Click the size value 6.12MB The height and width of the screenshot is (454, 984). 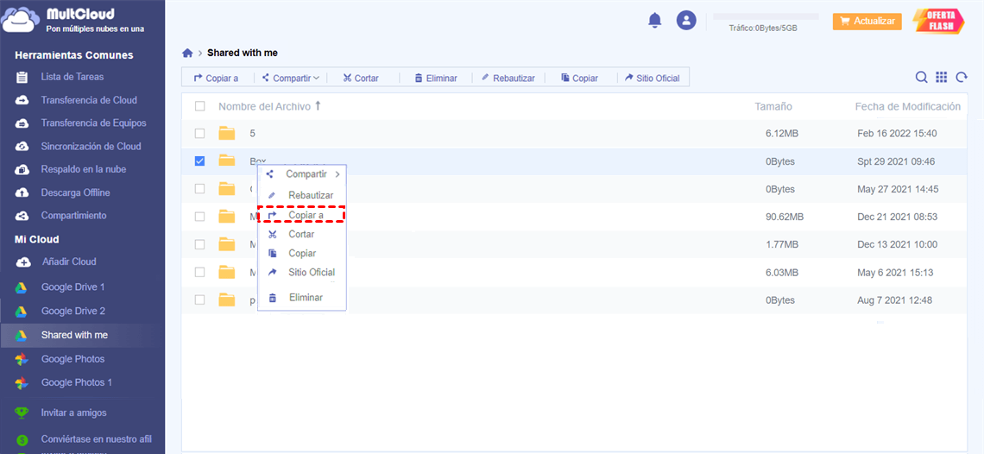coord(782,133)
